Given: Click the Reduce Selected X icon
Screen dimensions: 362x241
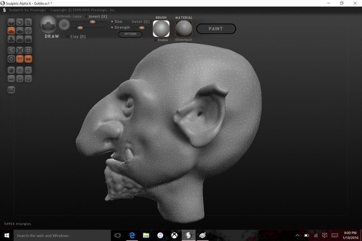Looking at the screenshot, I should click(20, 51).
